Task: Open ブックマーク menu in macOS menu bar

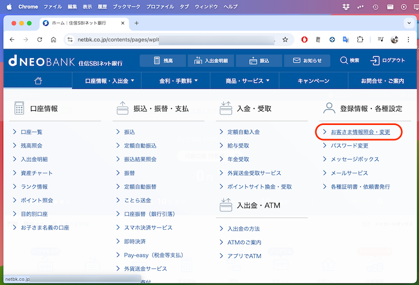Action: [x=126, y=6]
